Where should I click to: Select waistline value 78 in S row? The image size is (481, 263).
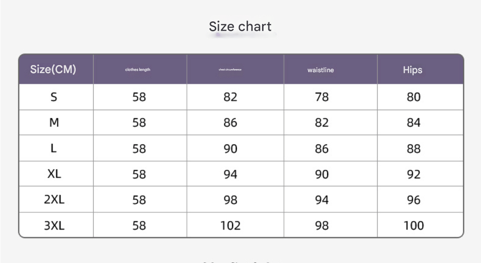[322, 97]
